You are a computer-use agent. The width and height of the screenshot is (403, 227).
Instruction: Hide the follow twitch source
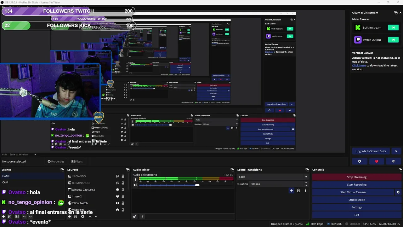(x=117, y=203)
